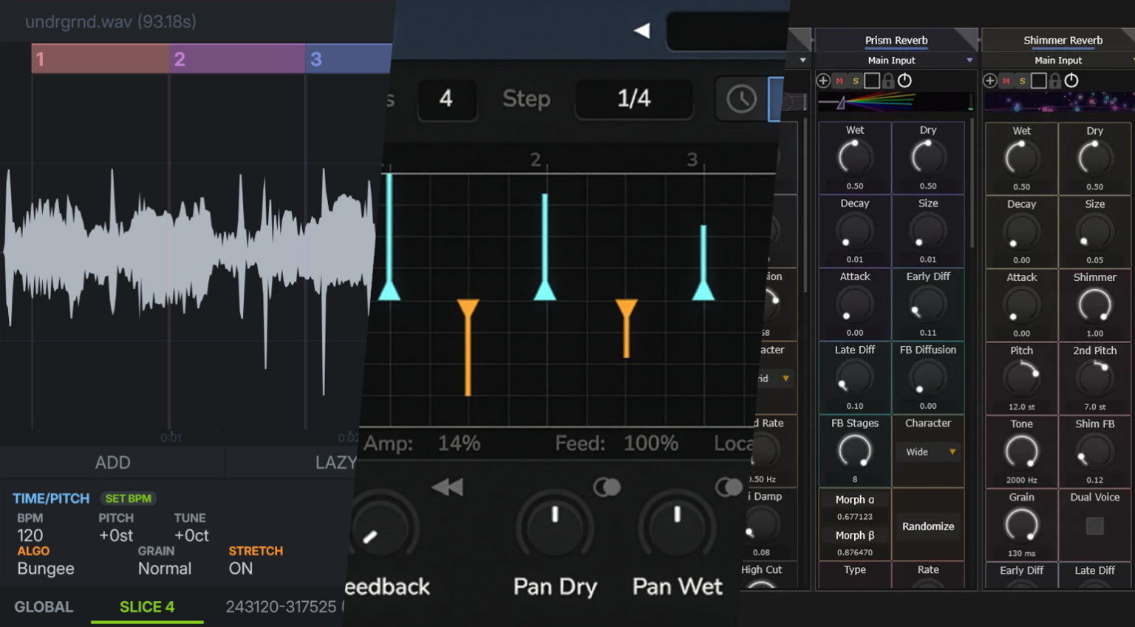The width and height of the screenshot is (1135, 627).
Task: Click the Randomize button
Action: pos(928,526)
